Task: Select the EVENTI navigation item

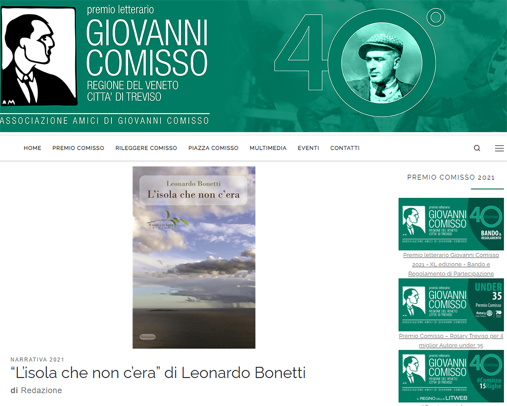Action: tap(308, 148)
